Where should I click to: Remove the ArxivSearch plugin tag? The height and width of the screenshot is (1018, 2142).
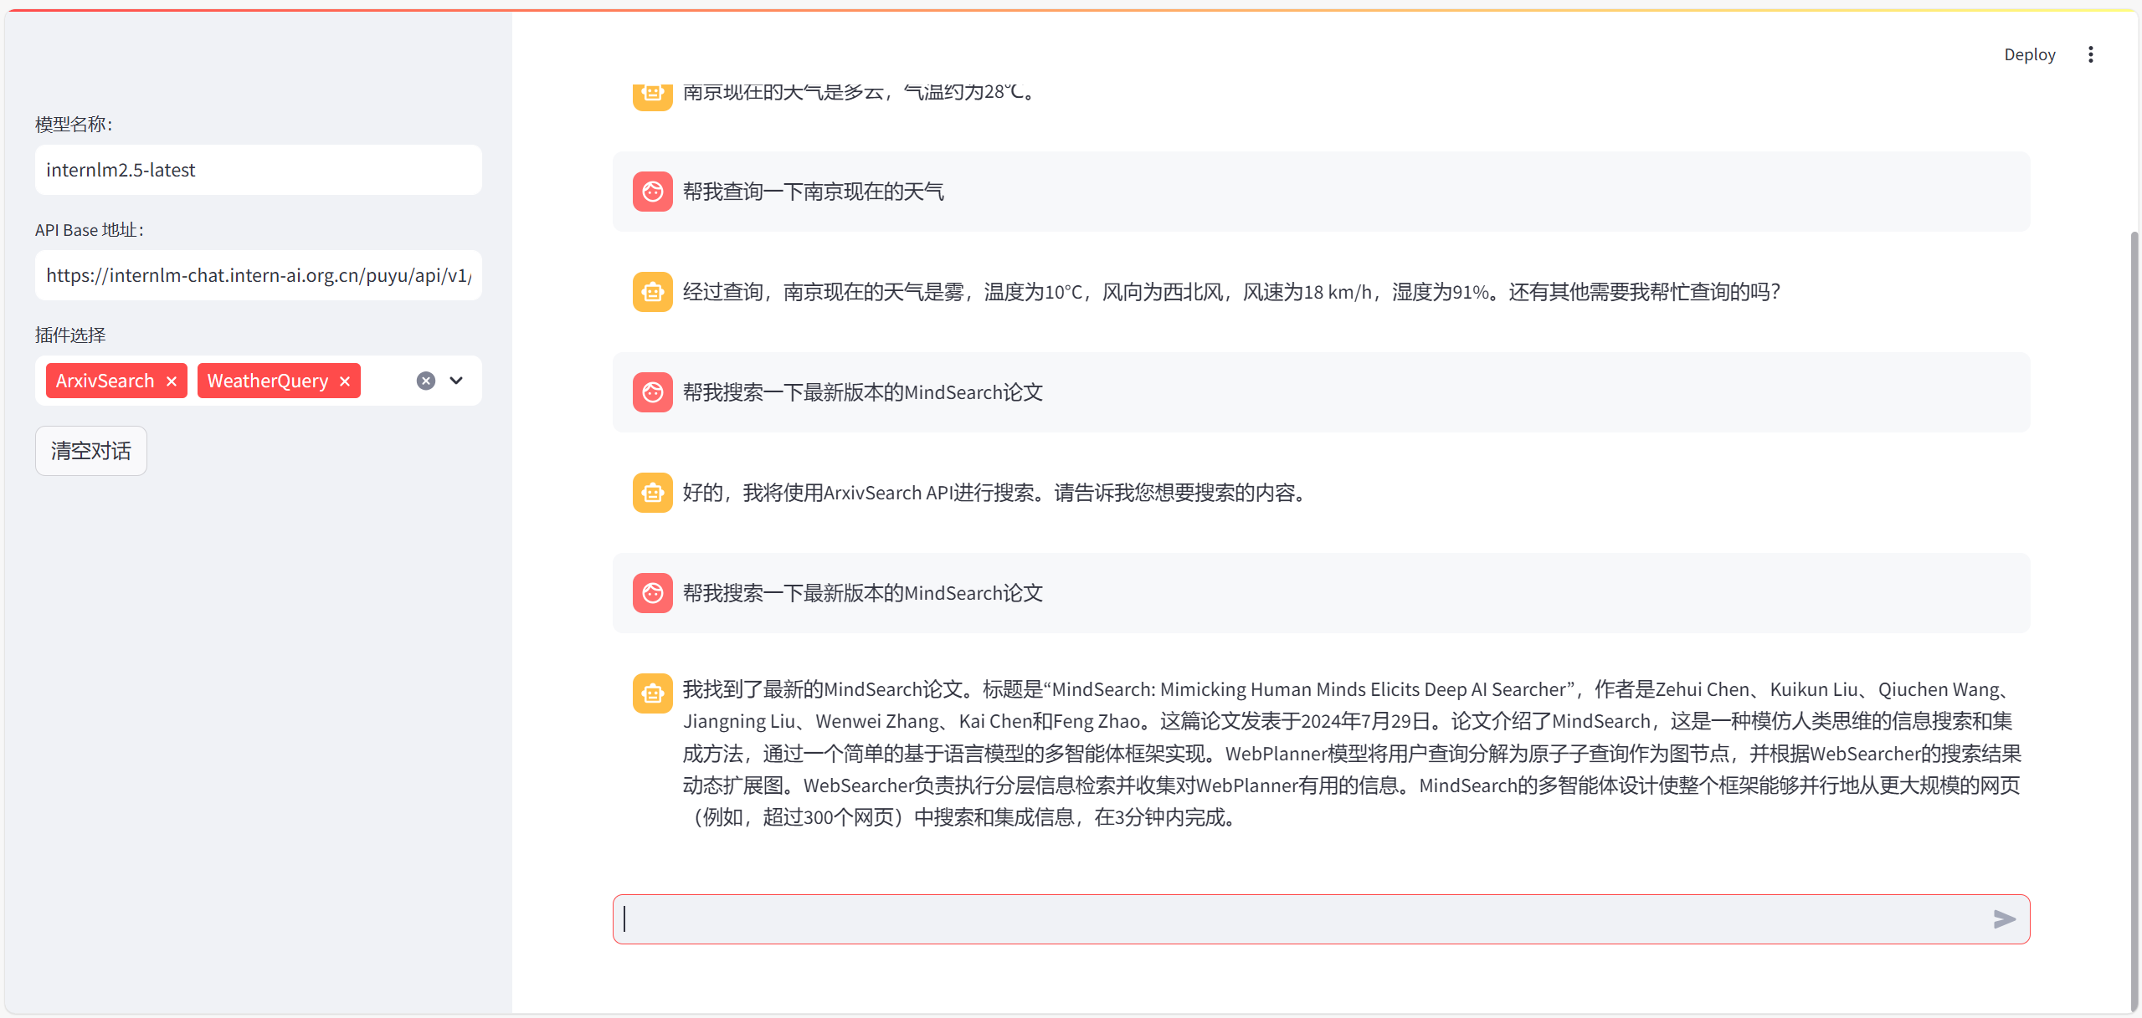pos(172,381)
